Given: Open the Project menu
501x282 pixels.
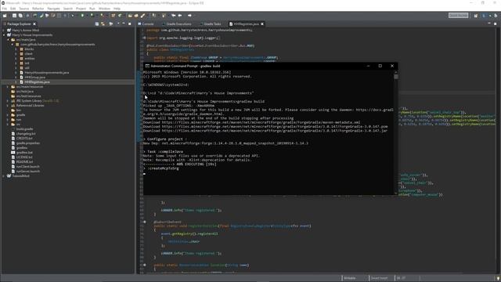Looking at the screenshot, I should (x=81, y=9).
